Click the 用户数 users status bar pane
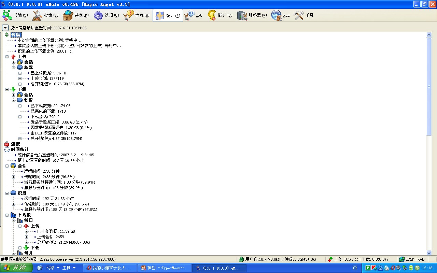 [281, 259]
